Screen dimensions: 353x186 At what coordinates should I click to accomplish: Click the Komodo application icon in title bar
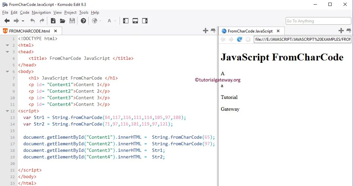coord(5,5)
